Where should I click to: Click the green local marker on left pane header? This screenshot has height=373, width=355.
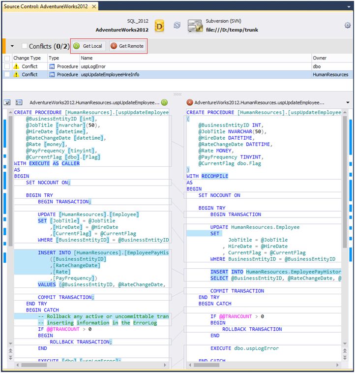point(164,102)
